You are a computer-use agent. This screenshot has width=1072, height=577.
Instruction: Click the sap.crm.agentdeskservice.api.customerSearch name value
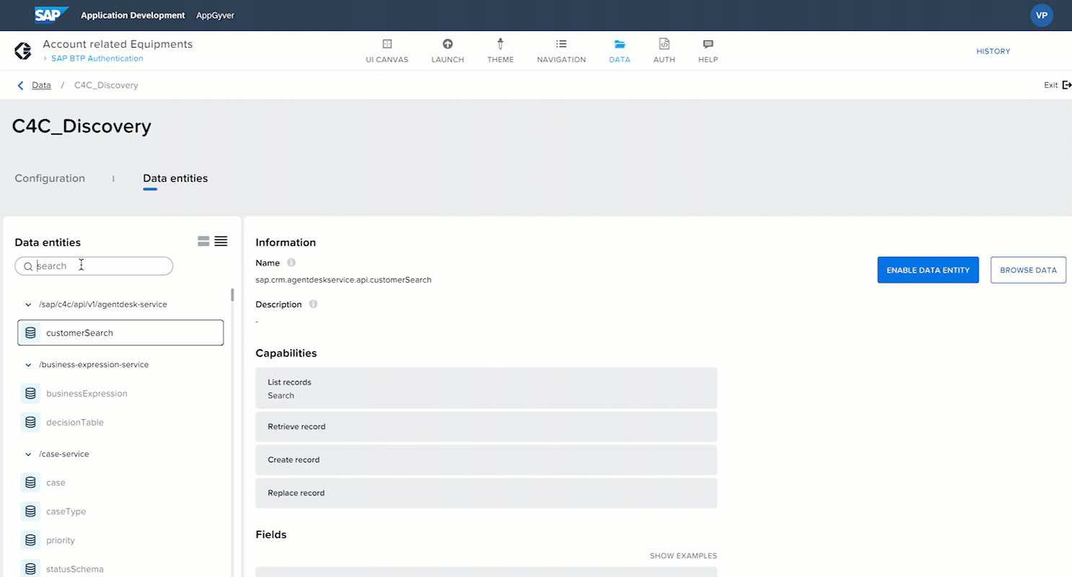[343, 280]
